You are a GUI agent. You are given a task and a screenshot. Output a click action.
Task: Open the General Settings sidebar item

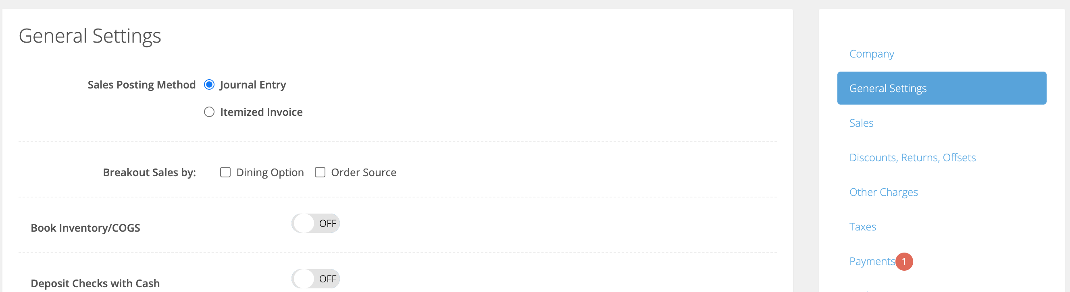942,88
